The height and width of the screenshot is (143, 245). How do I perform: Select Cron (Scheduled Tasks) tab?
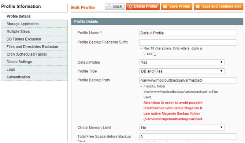click(34, 54)
